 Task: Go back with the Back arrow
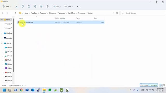pos(3,13)
